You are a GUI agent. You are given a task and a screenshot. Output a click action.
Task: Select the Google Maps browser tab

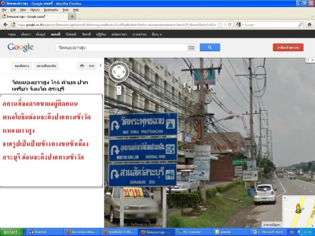pyautogui.click(x=34, y=17)
